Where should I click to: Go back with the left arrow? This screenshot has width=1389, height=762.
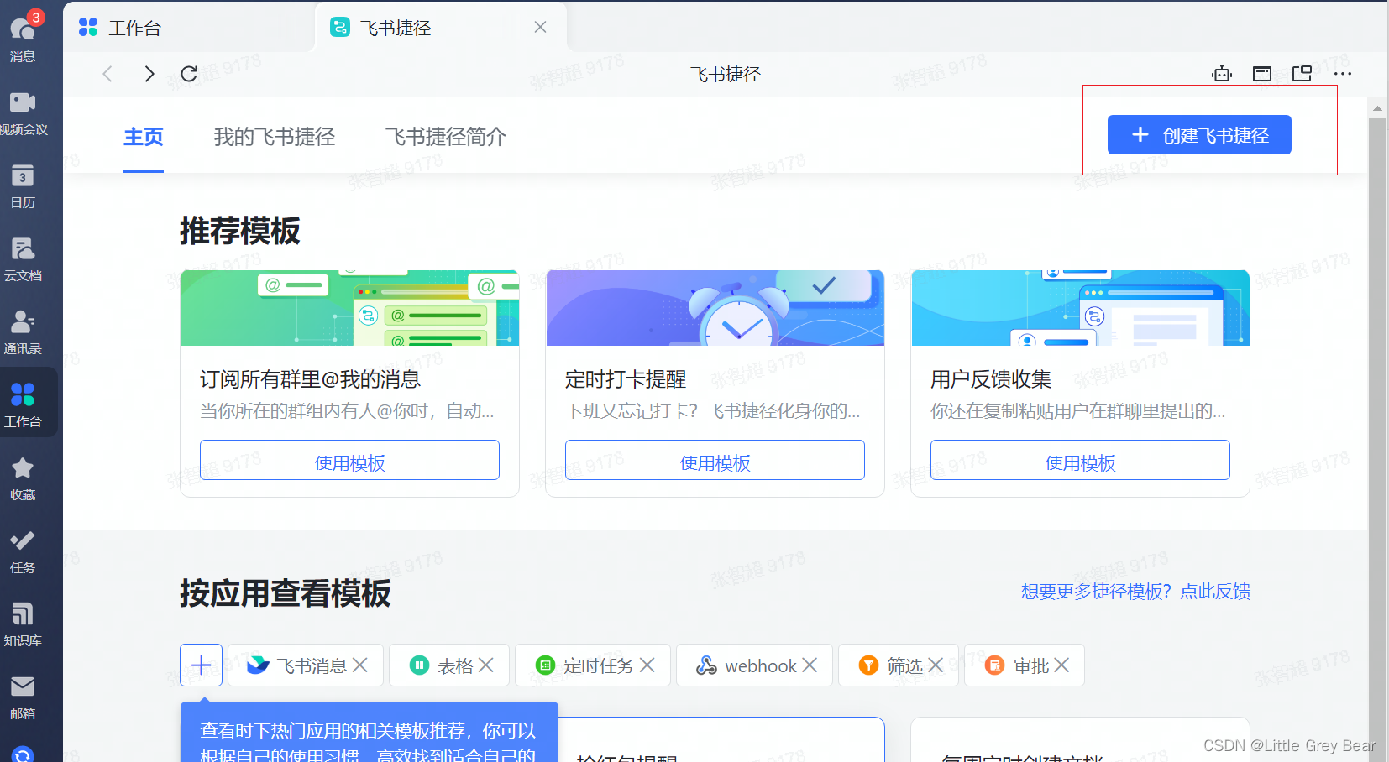tap(107, 74)
